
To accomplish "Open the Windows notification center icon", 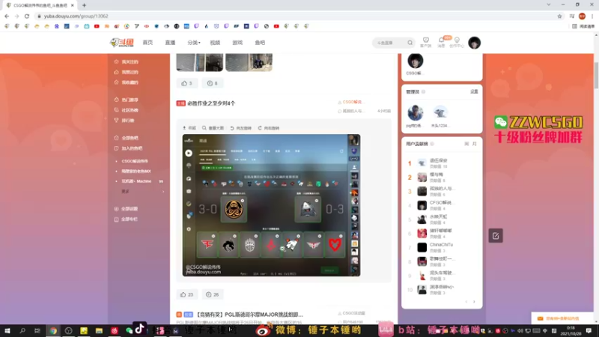I will (589, 331).
